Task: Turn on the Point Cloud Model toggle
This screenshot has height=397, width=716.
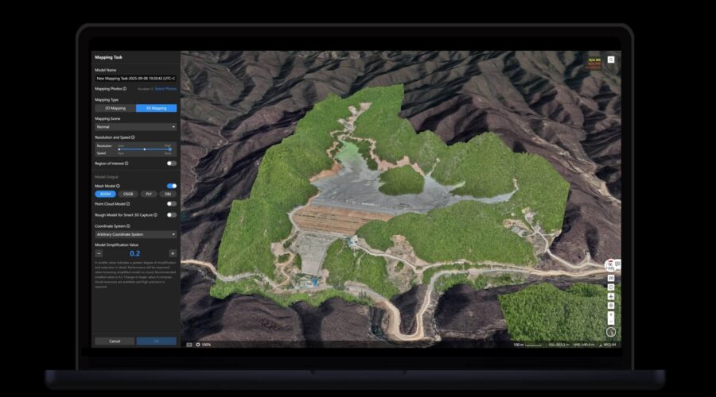Action: click(171, 204)
